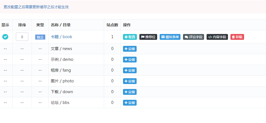Open 推荐位 flag button
Image resolution: width=266 pixels, height=123 pixels.
point(148,37)
